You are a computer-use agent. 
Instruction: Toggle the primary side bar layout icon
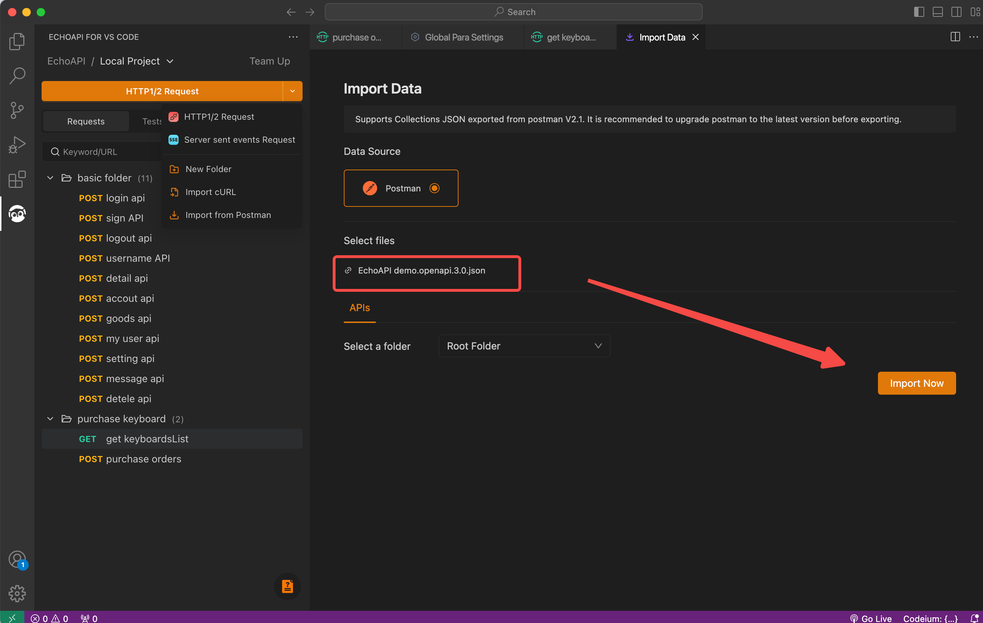pos(919,12)
